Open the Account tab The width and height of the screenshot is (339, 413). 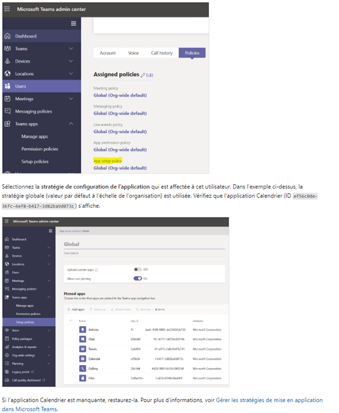[x=108, y=53]
